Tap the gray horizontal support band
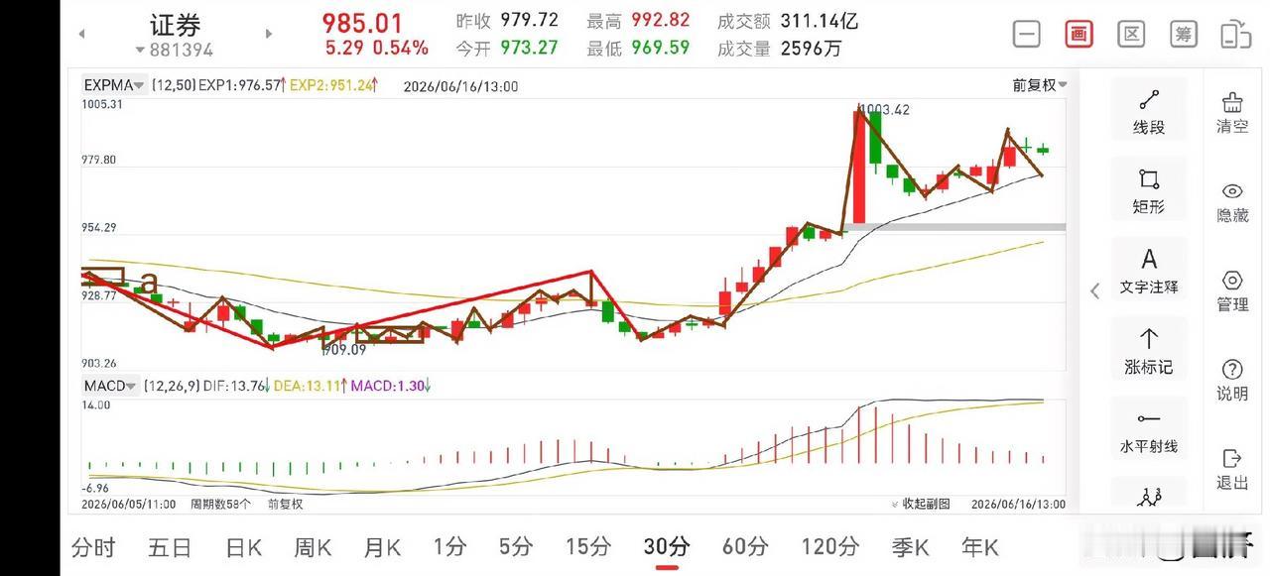Image resolution: width=1270 pixels, height=576 pixels. 954,227
